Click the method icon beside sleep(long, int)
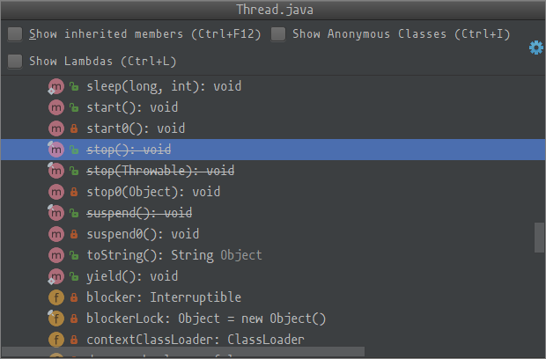The height and width of the screenshot is (359, 546). 56,86
